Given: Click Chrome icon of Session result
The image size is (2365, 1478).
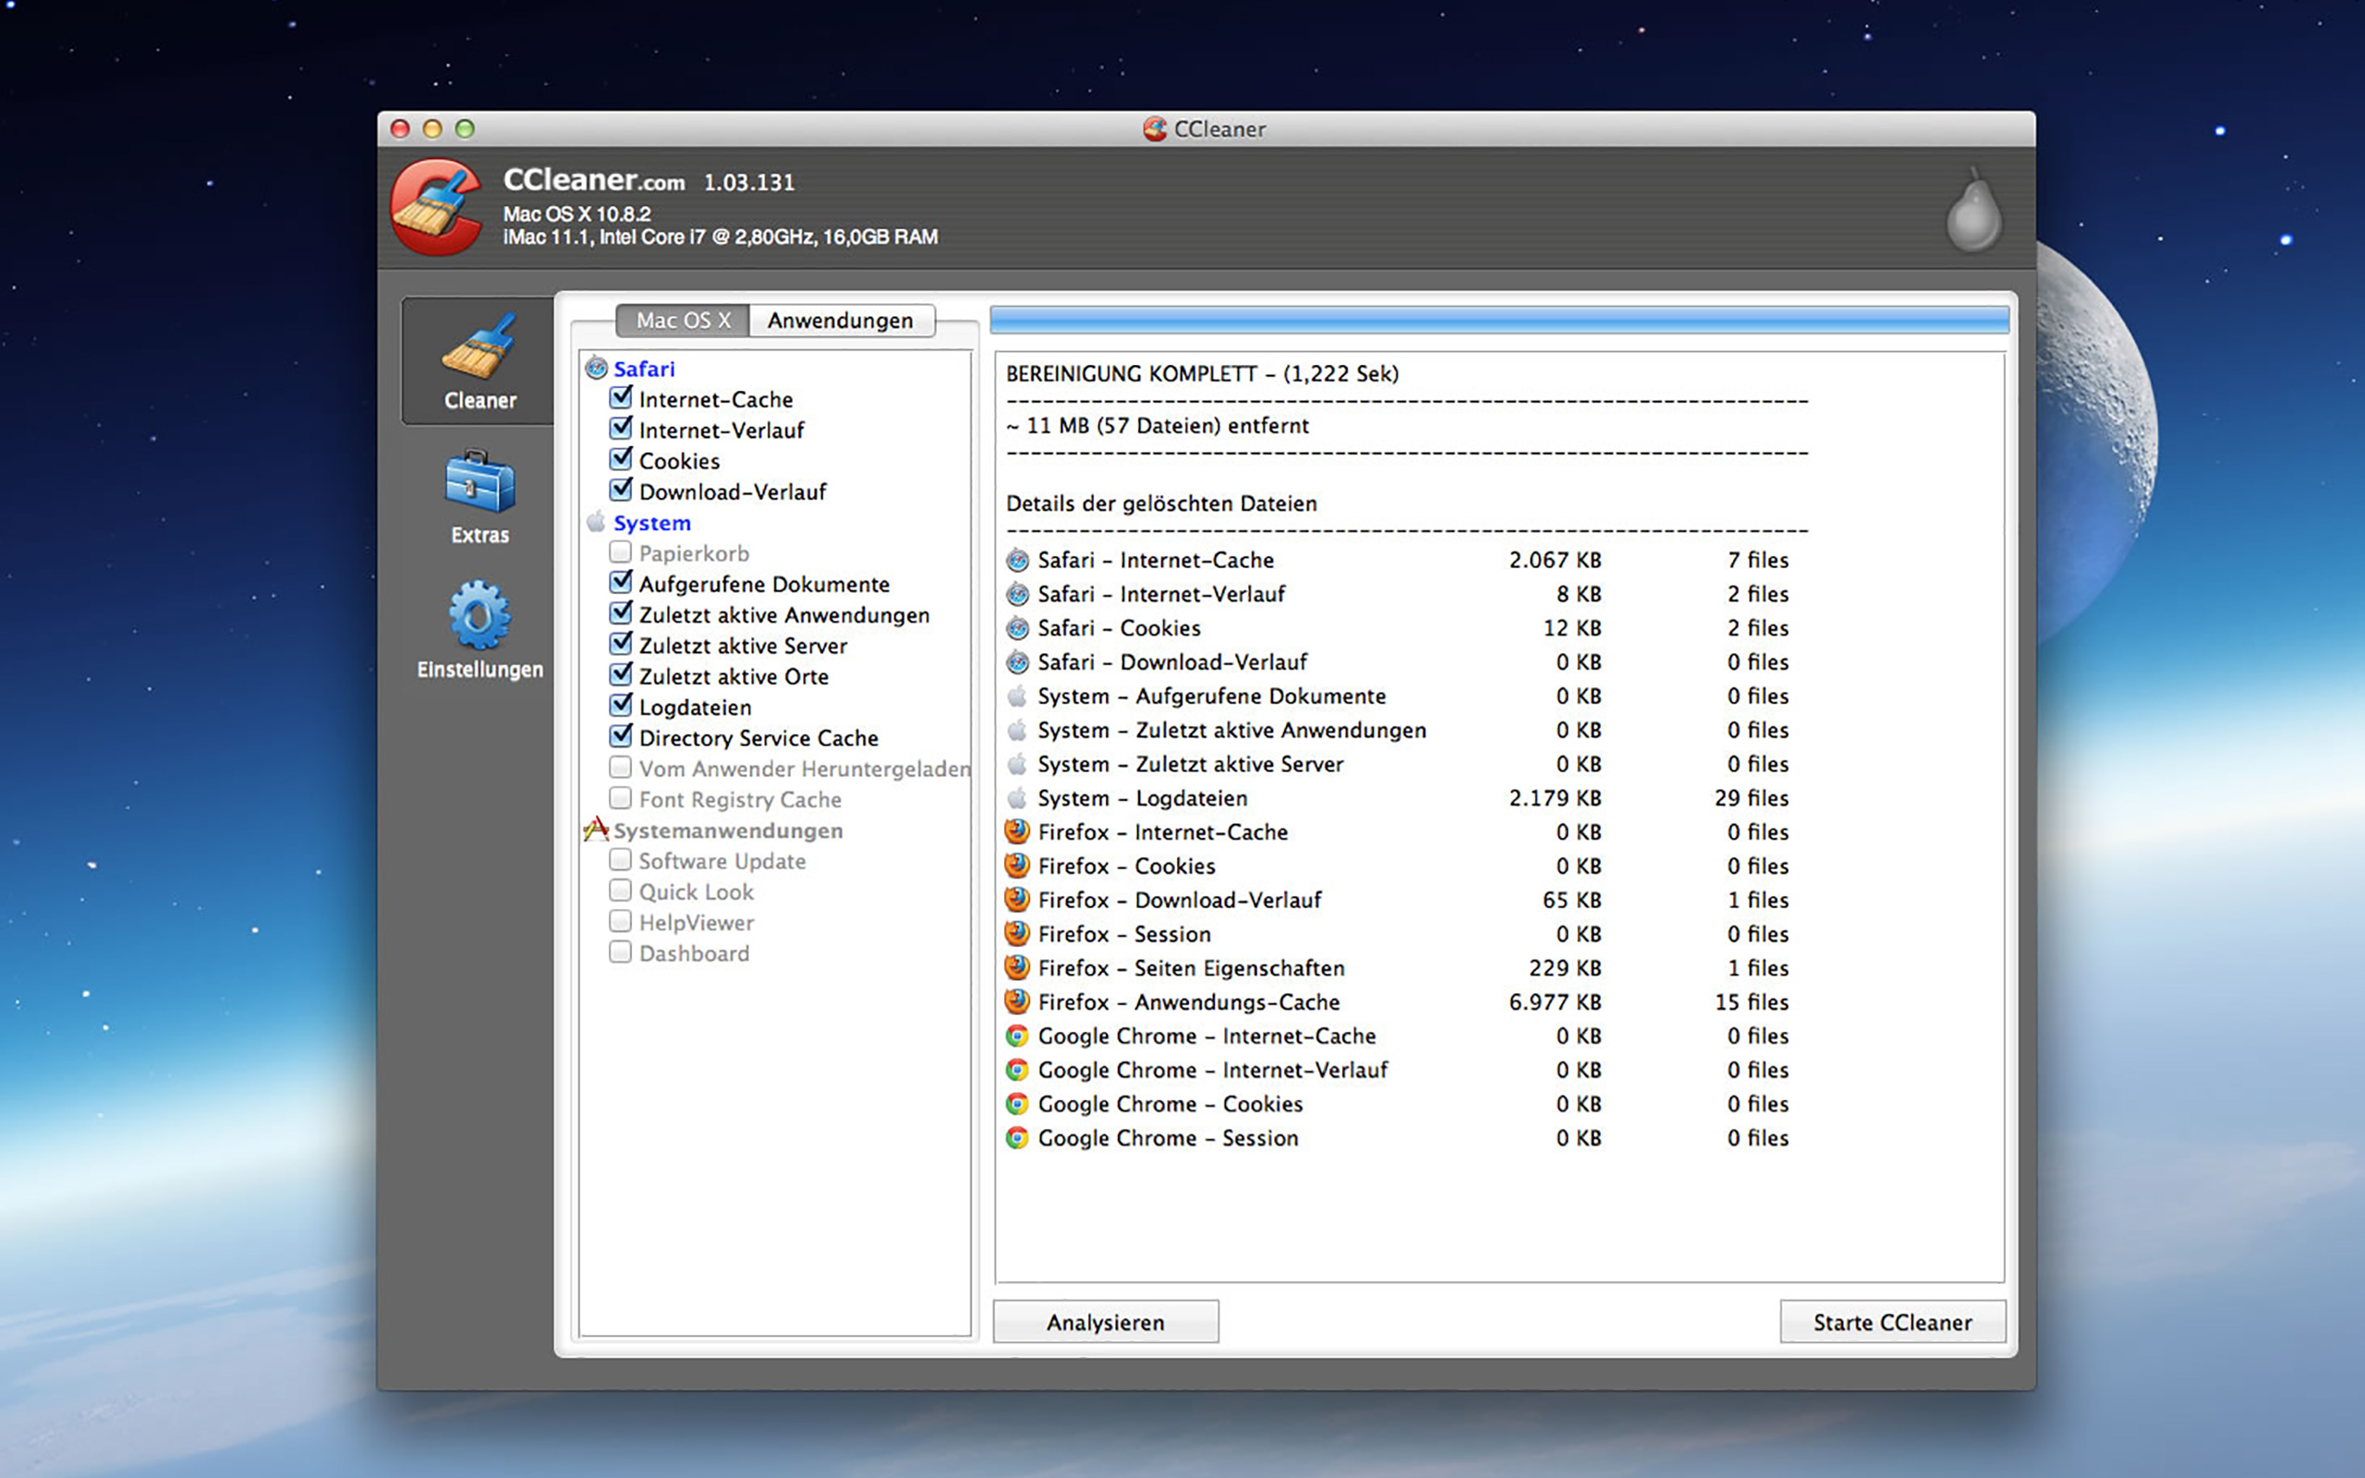Looking at the screenshot, I should (x=1017, y=1138).
